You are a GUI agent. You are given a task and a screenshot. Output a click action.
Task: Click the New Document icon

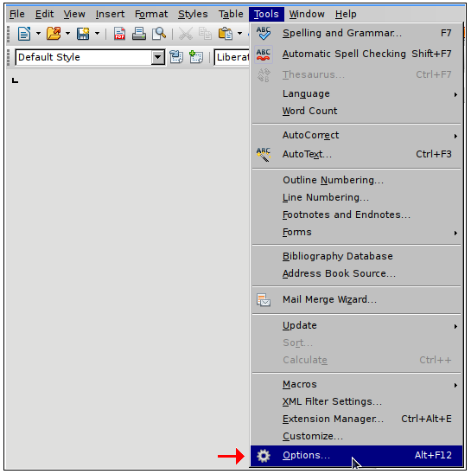coord(24,34)
